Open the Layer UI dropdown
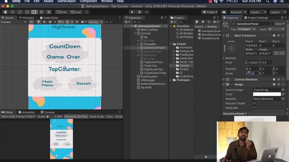The height and width of the screenshot is (162, 289). 276,29
